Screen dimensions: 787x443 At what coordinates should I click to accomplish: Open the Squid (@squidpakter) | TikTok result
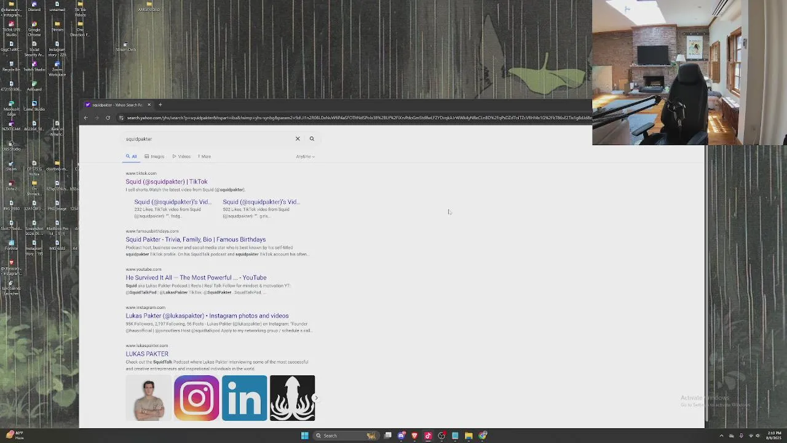[x=167, y=182]
